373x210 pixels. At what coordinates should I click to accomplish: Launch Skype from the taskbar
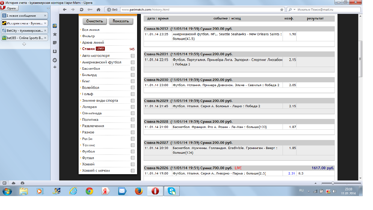click(172, 191)
